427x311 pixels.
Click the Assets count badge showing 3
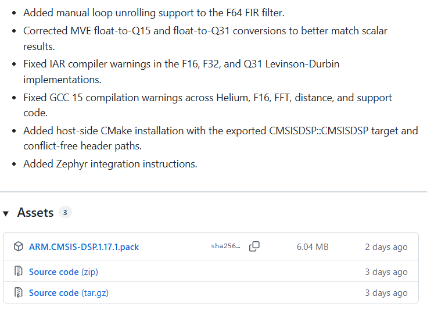(65, 212)
